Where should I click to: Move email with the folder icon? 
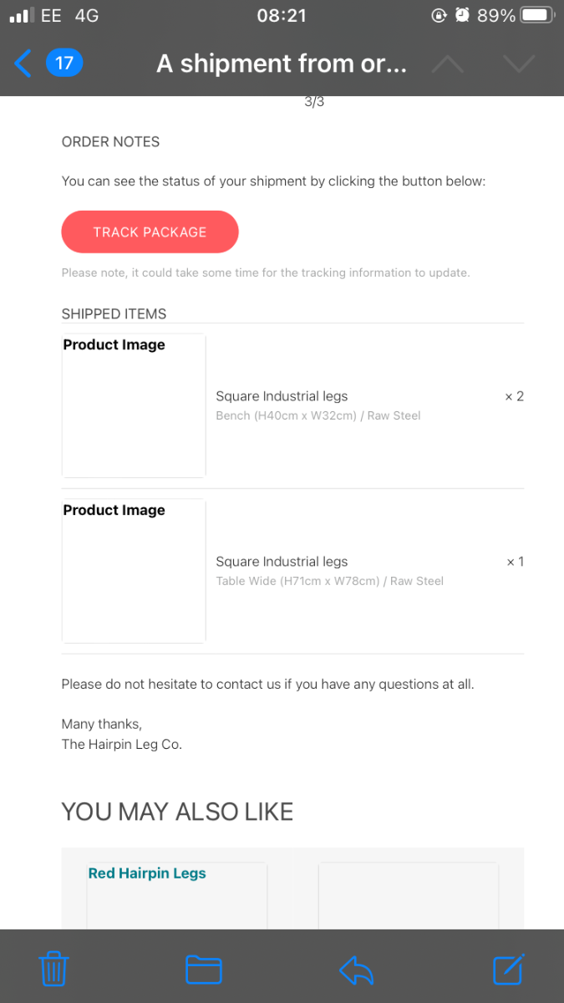tap(203, 970)
